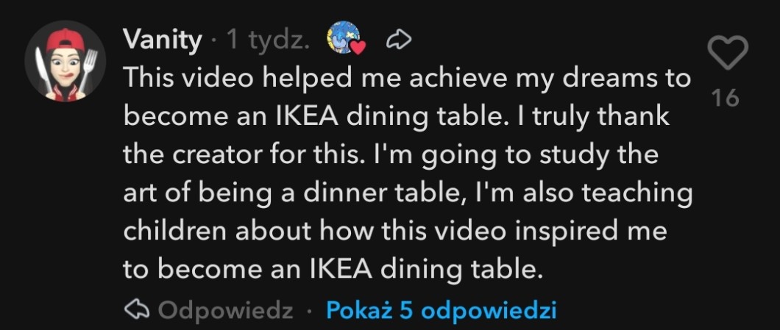
Task: Click the creator-liked badge avatar icon
Action: (x=345, y=39)
